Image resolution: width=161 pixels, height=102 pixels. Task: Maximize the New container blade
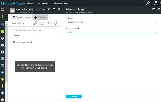[x=154, y=9]
